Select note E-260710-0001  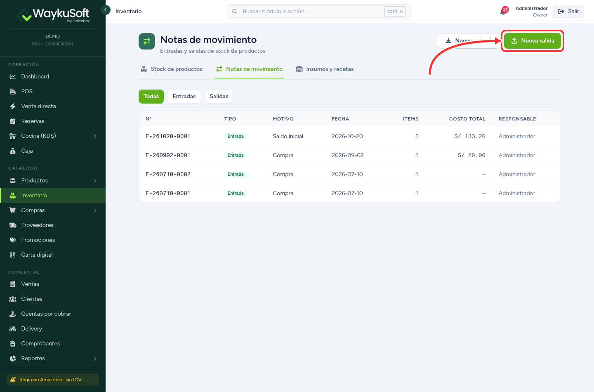coord(168,194)
